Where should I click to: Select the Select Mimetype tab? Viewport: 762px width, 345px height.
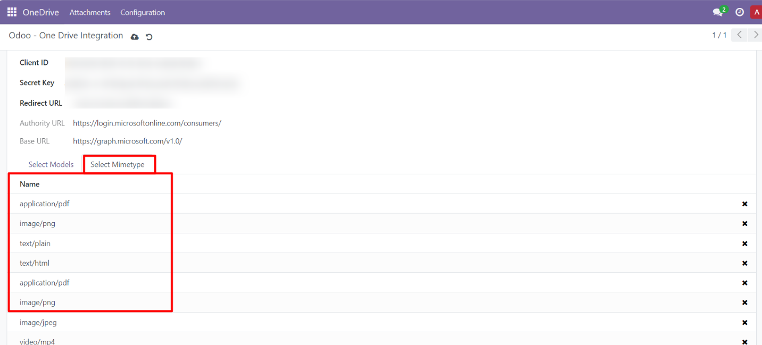click(119, 164)
